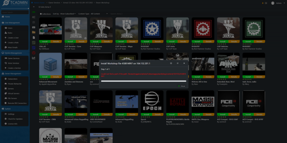Click Admin Home breadcrumb link
Screen dimensions: 287x143
pyautogui.click(x=39, y=3)
